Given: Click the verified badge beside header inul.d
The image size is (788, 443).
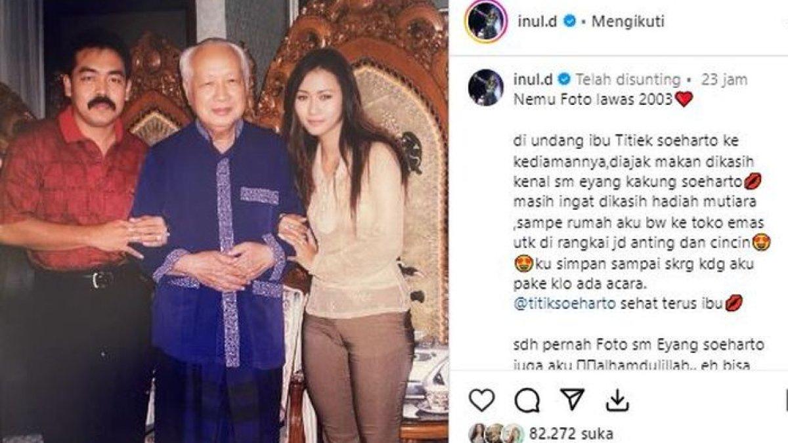Looking at the screenshot, I should pos(570,21).
